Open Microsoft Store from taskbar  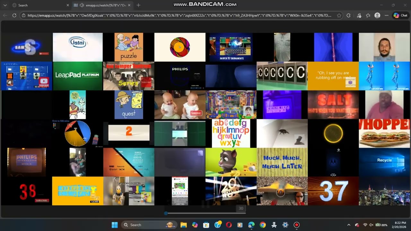coord(206,225)
